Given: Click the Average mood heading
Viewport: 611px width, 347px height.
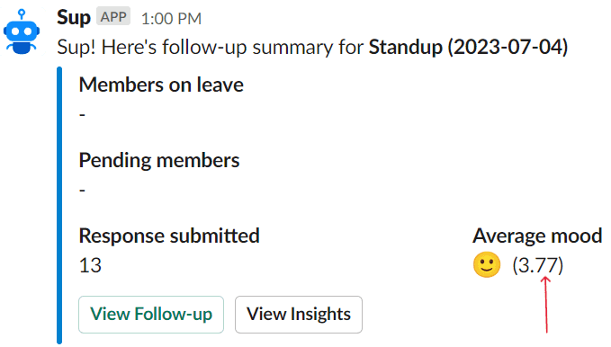Looking at the screenshot, I should pos(537,236).
